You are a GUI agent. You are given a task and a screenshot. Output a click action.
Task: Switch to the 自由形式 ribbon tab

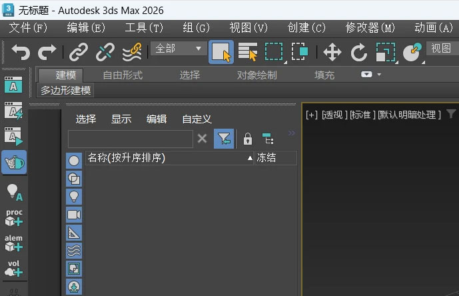[x=123, y=75]
